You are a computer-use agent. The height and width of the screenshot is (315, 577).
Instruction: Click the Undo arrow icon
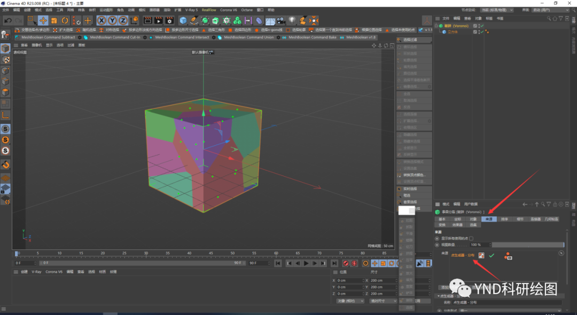pos(7,21)
